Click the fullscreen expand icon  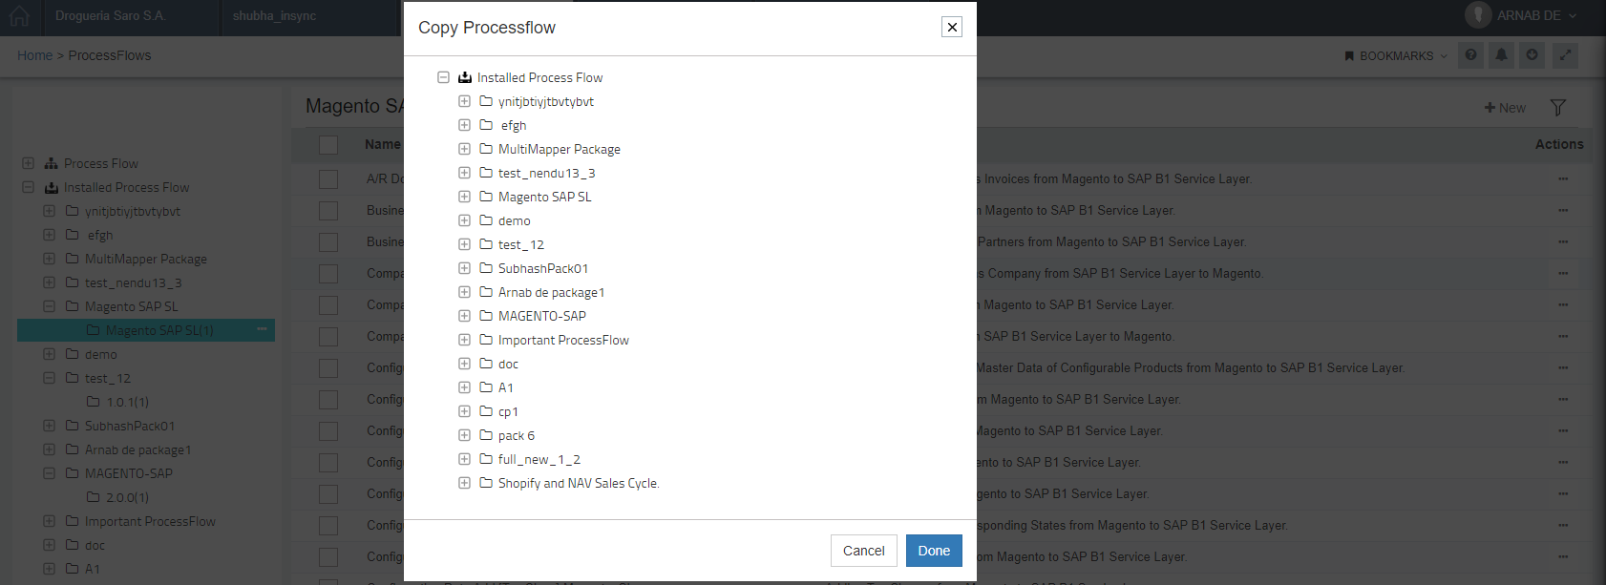(x=1565, y=55)
